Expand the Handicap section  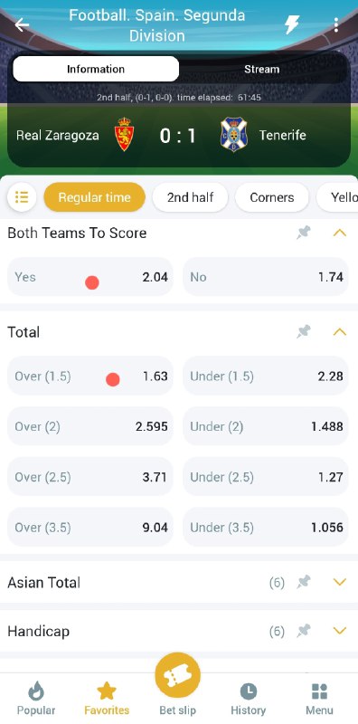[340, 631]
